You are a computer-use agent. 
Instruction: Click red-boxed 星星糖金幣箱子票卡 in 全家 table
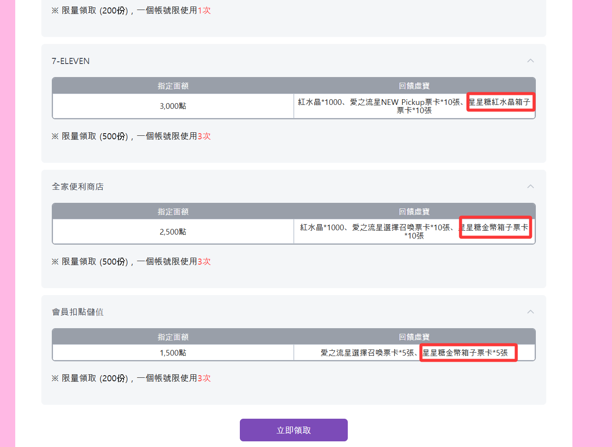click(x=495, y=228)
